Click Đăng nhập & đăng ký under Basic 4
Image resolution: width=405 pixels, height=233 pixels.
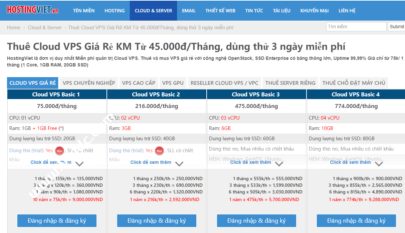pyautogui.click(x=356, y=220)
